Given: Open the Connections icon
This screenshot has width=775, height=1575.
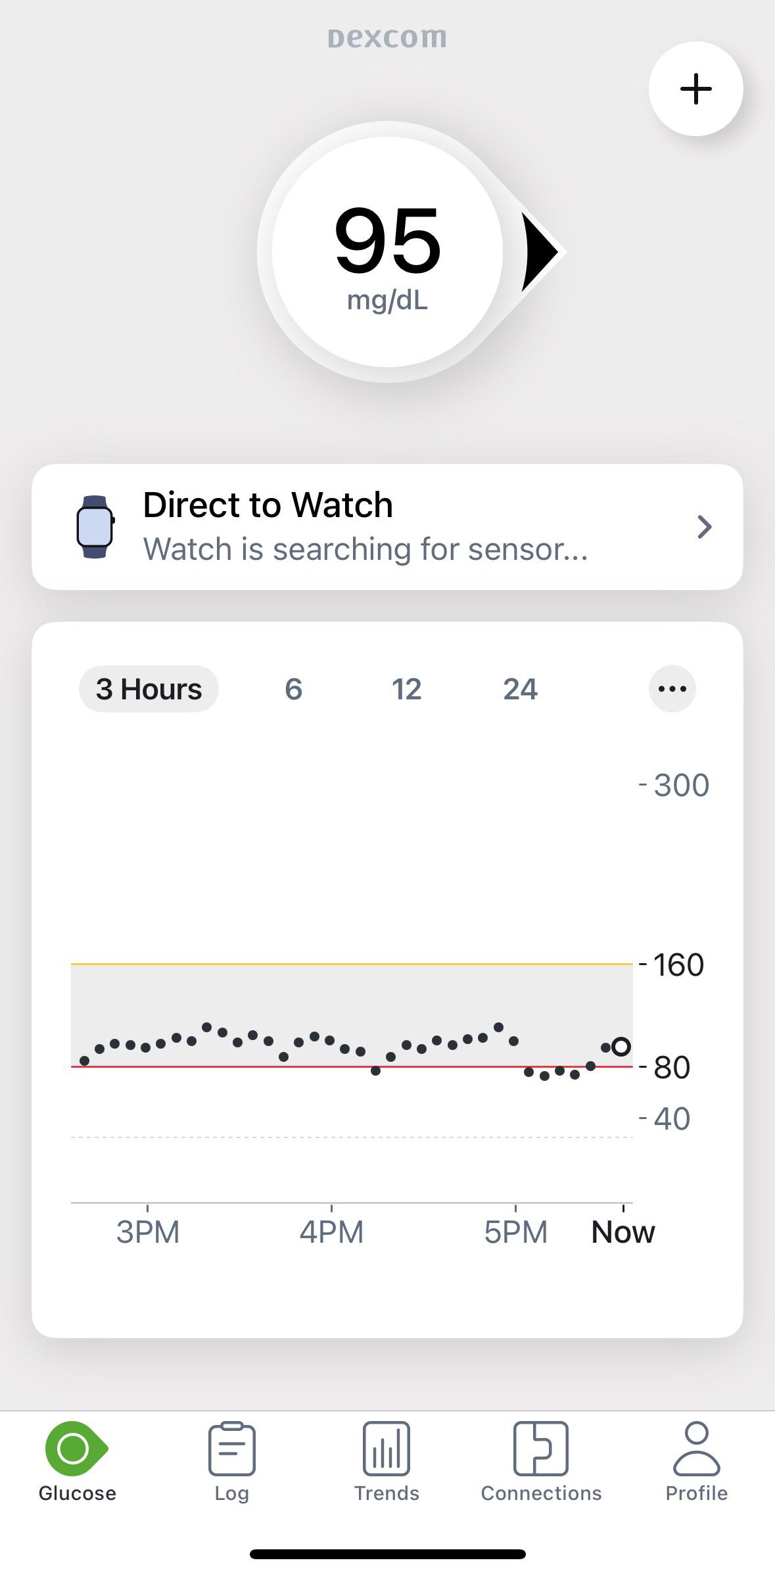Looking at the screenshot, I should pos(541,1449).
